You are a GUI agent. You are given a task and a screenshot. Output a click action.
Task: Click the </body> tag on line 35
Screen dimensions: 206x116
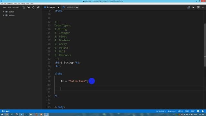pyautogui.click(x=60, y=107)
